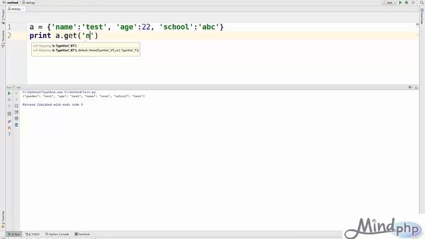Click the 'test' tab in Run panel header
The height and width of the screenshot is (239, 425).
point(18,87)
